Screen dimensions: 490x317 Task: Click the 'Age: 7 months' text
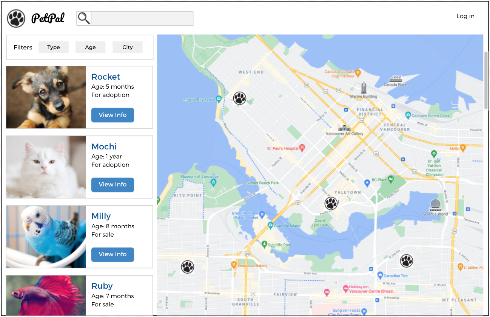pyautogui.click(x=112, y=296)
